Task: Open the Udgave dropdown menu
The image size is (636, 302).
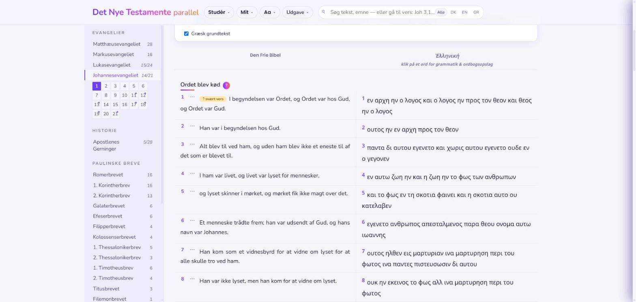Action: (x=297, y=12)
